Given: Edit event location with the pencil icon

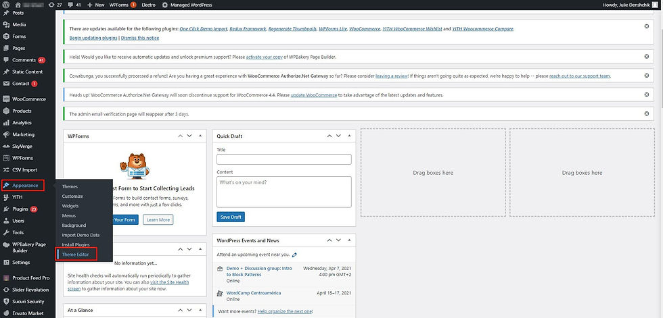Looking at the screenshot, I should pos(295,255).
